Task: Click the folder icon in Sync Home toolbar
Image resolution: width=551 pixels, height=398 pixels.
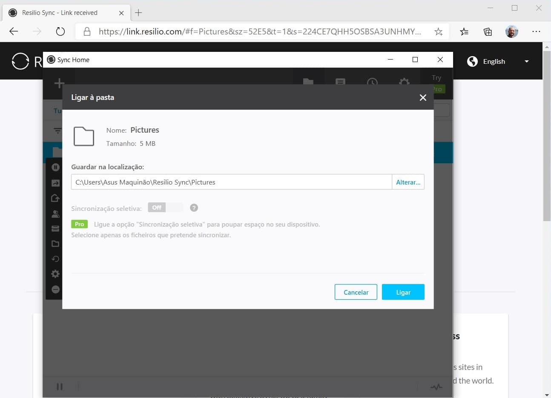Action: tap(308, 82)
